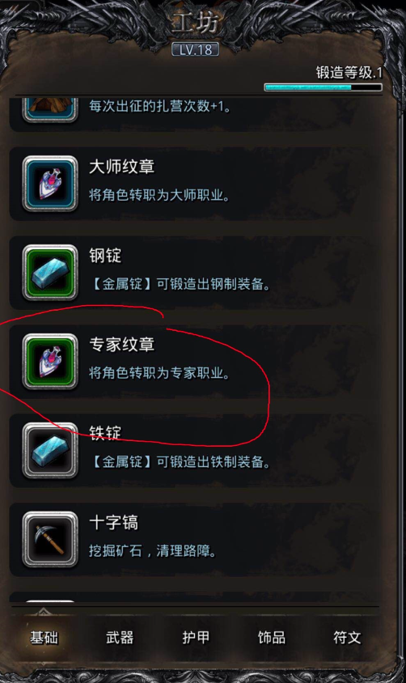Switch to the 护甲 tab

point(196,638)
